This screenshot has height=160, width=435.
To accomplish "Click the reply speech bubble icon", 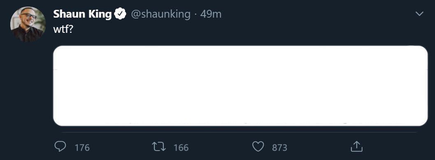I will click(x=60, y=147).
